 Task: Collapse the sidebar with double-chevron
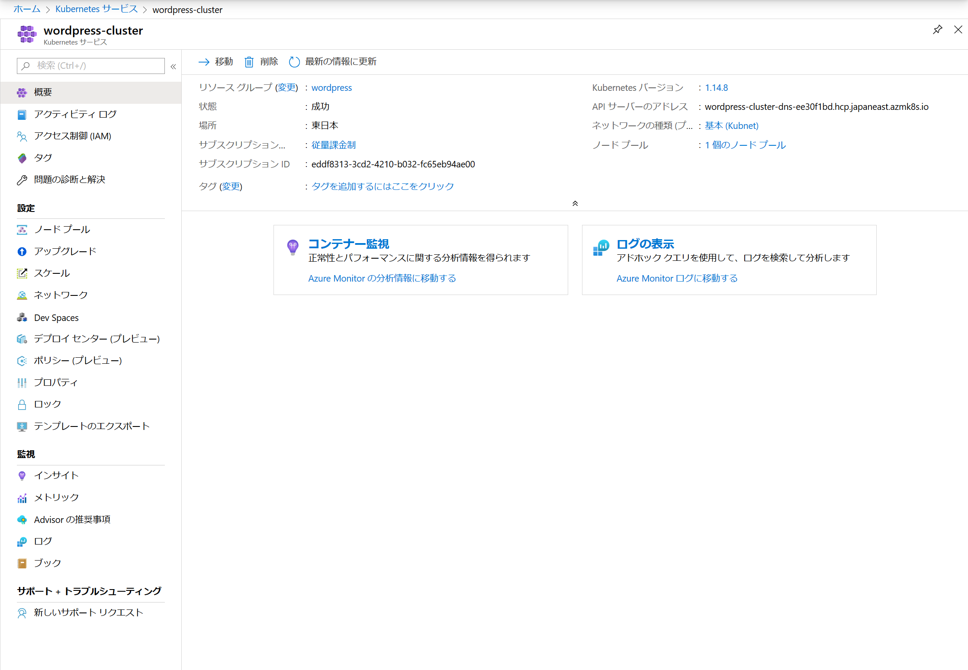tap(173, 66)
